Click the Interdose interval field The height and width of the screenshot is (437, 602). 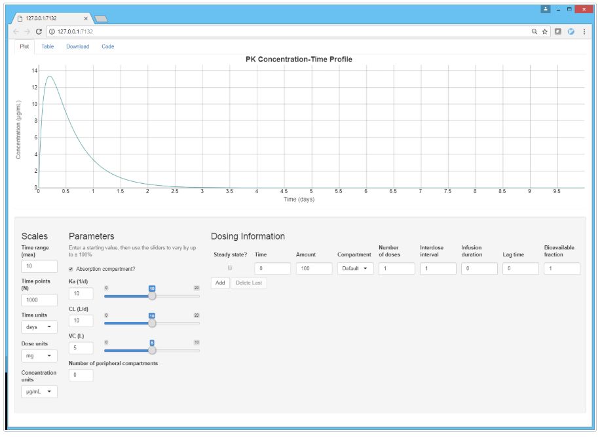pyautogui.click(x=438, y=268)
